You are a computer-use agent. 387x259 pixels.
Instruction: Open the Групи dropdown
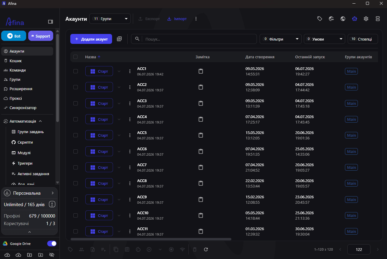pos(110,19)
